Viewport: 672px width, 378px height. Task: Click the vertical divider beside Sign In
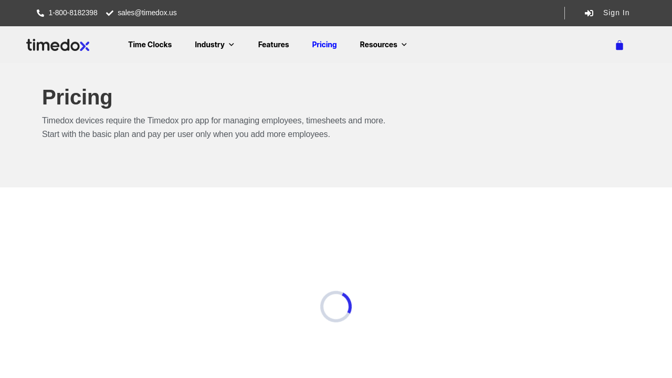564,13
